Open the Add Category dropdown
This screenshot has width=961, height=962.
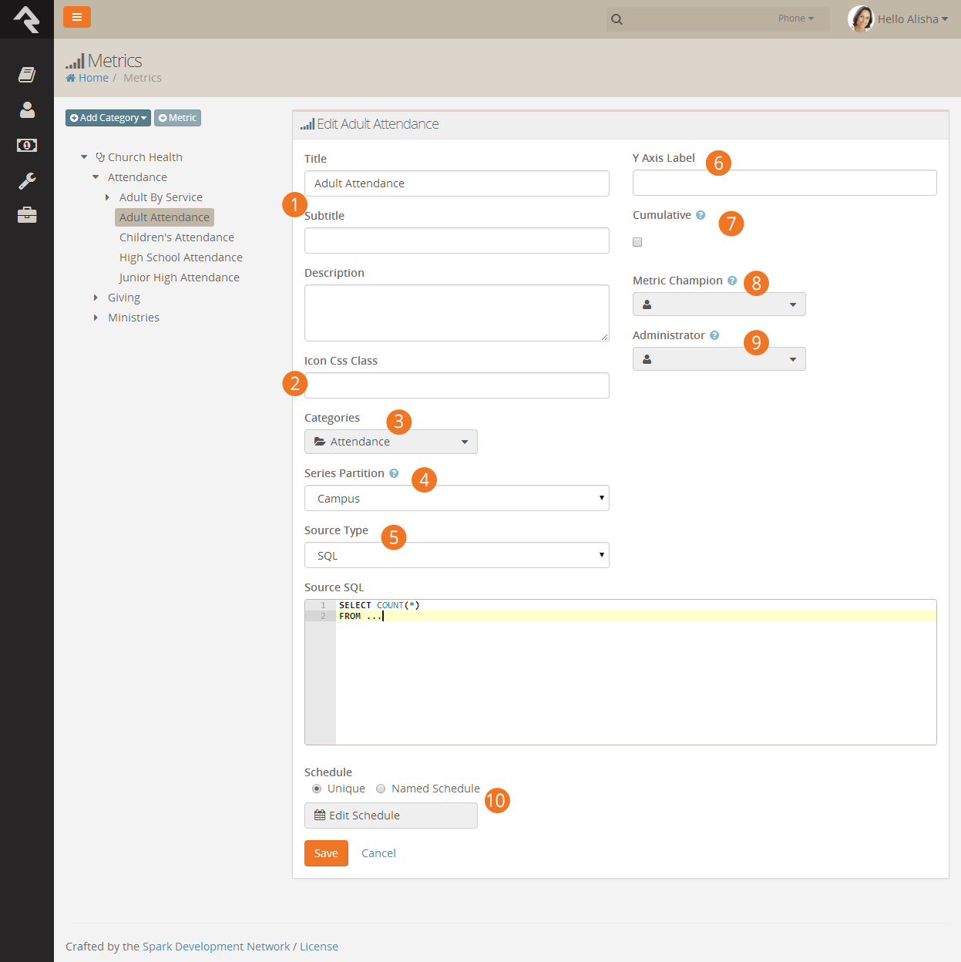click(108, 118)
